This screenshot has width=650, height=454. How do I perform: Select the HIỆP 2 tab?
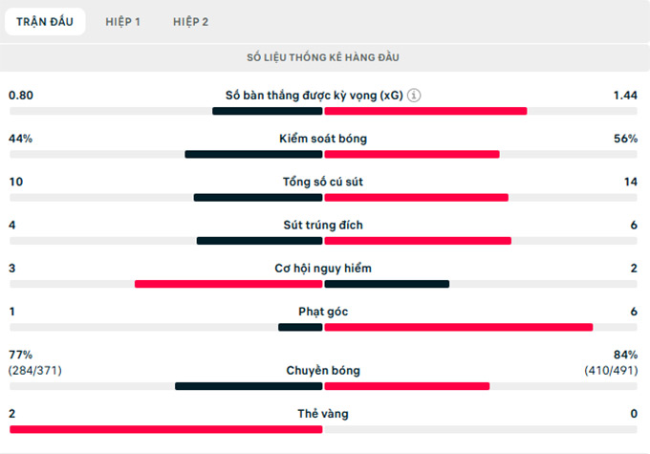click(x=191, y=21)
